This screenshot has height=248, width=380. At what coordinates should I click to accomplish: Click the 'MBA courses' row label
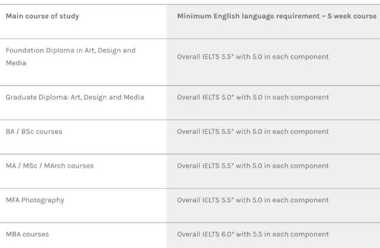(27, 234)
